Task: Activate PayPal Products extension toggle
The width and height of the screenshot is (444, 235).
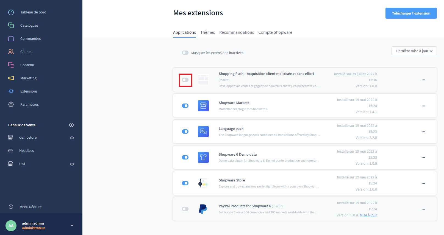Action: coord(185,209)
